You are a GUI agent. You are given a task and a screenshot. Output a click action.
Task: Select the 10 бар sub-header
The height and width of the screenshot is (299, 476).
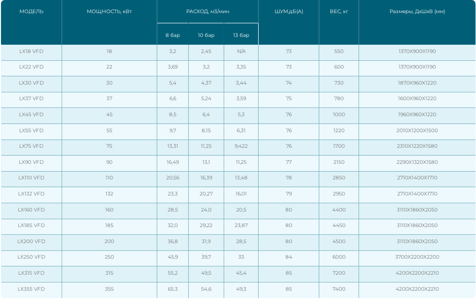[x=206, y=35]
